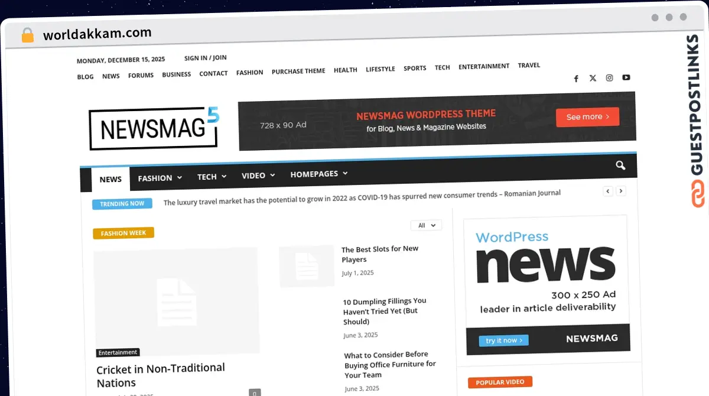Open the YouTube social icon

626,77
